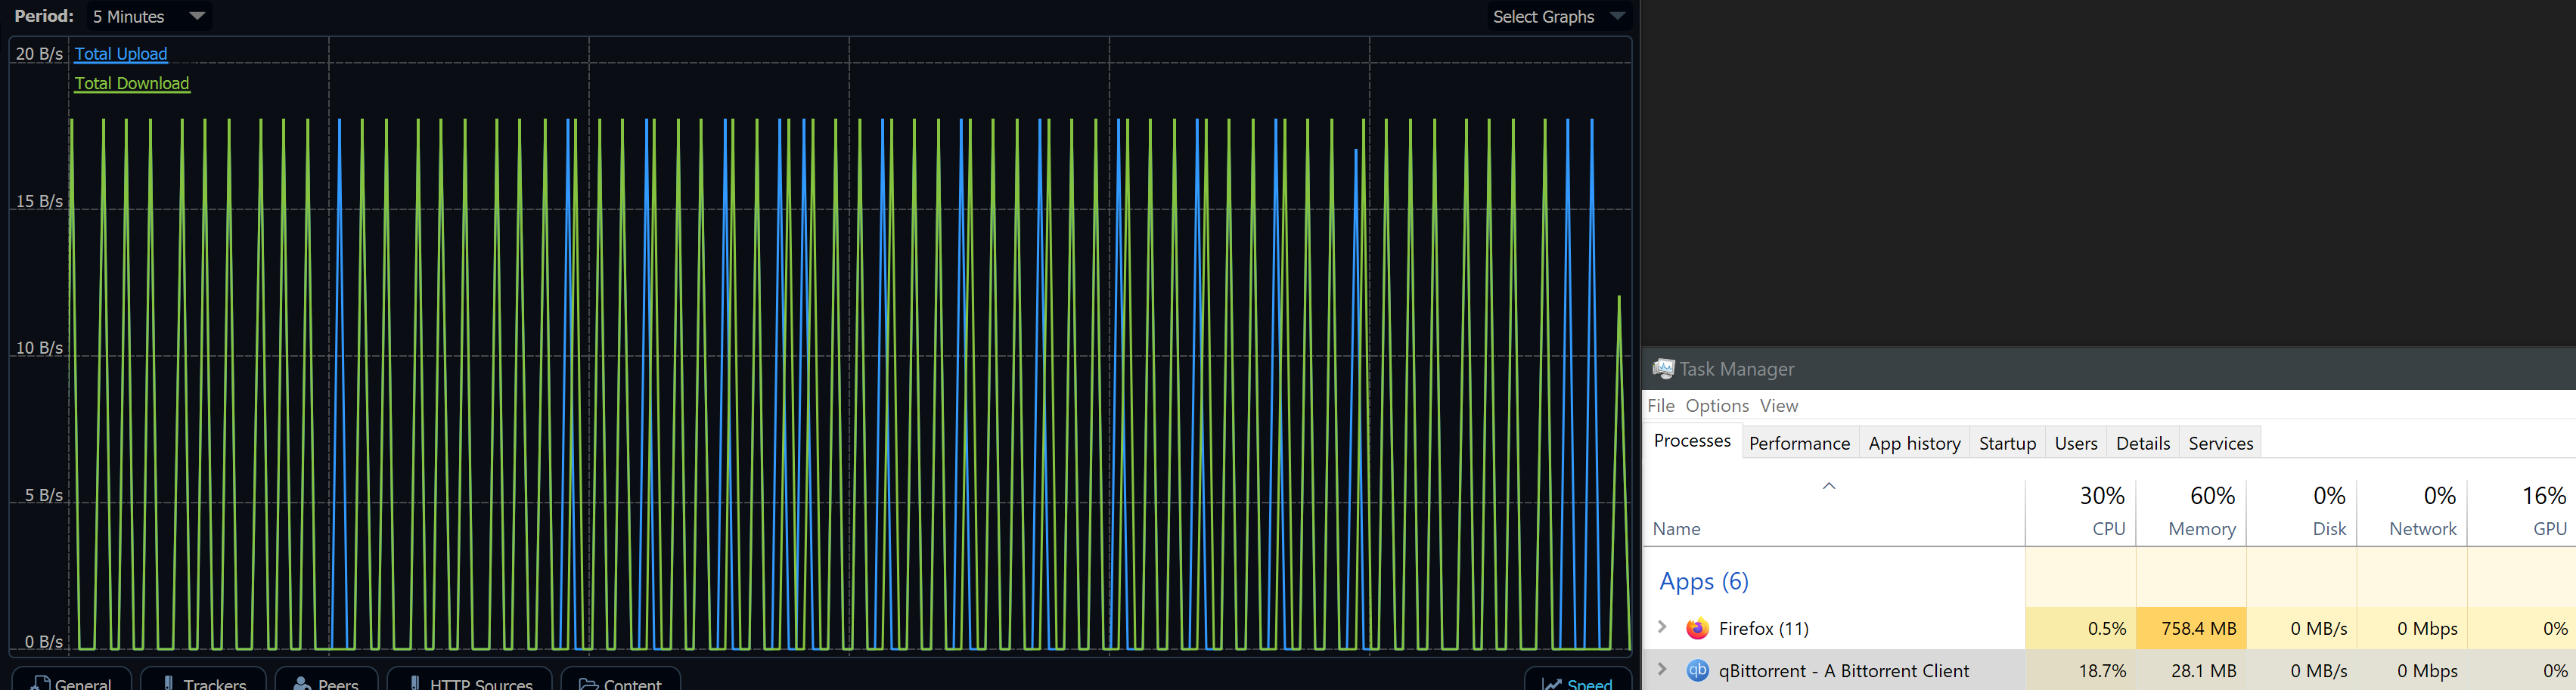Image resolution: width=2576 pixels, height=690 pixels.
Task: Select the Peers person icon
Action: pos(301,685)
